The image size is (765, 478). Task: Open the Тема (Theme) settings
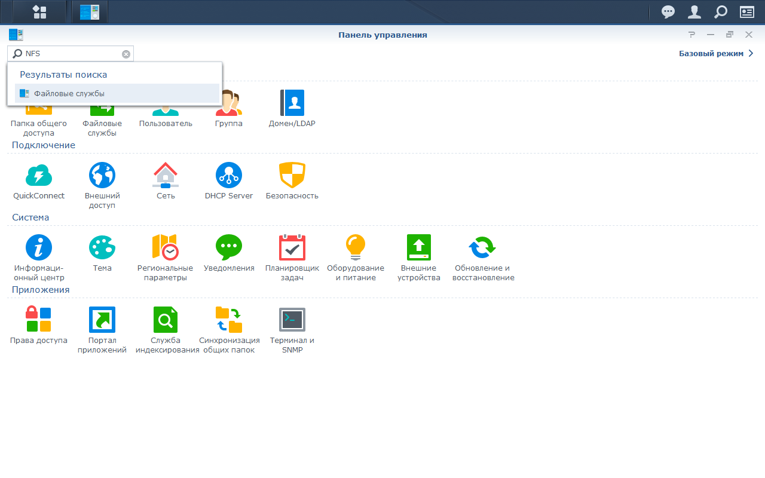[102, 253]
